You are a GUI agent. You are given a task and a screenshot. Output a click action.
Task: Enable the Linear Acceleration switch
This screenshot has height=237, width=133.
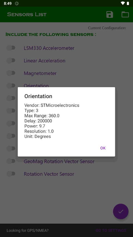[11, 60]
